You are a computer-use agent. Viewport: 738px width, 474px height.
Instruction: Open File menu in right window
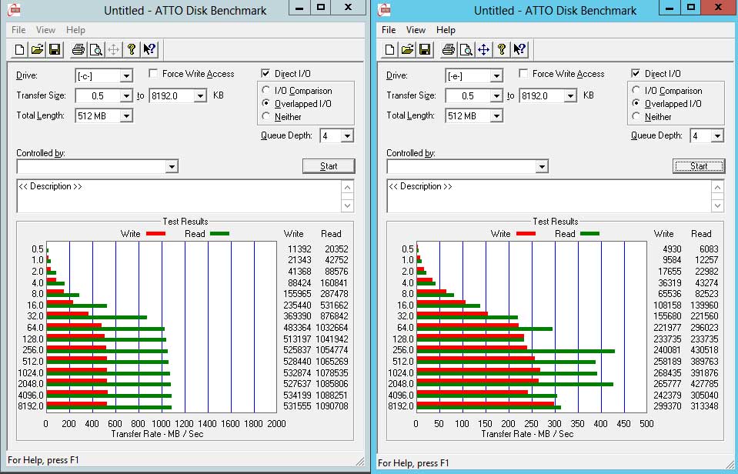[389, 30]
